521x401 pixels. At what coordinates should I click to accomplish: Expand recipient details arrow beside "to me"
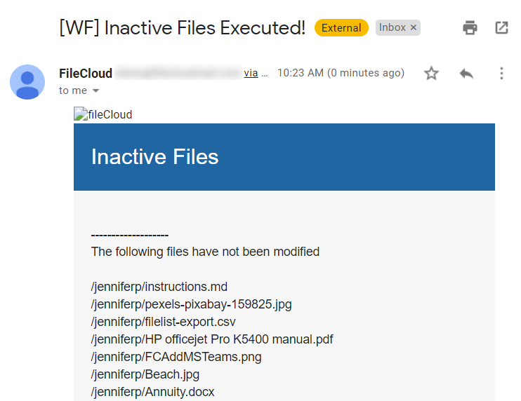96,91
